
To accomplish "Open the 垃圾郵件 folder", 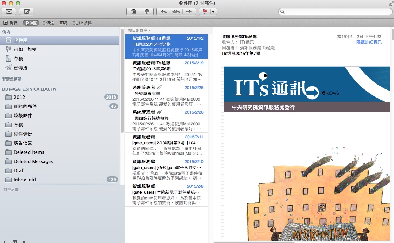I will click(60, 116).
